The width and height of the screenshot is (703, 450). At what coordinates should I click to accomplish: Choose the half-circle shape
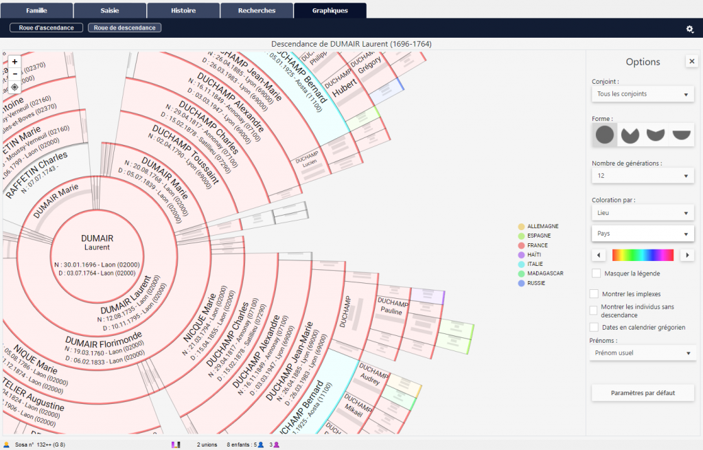[x=681, y=135]
